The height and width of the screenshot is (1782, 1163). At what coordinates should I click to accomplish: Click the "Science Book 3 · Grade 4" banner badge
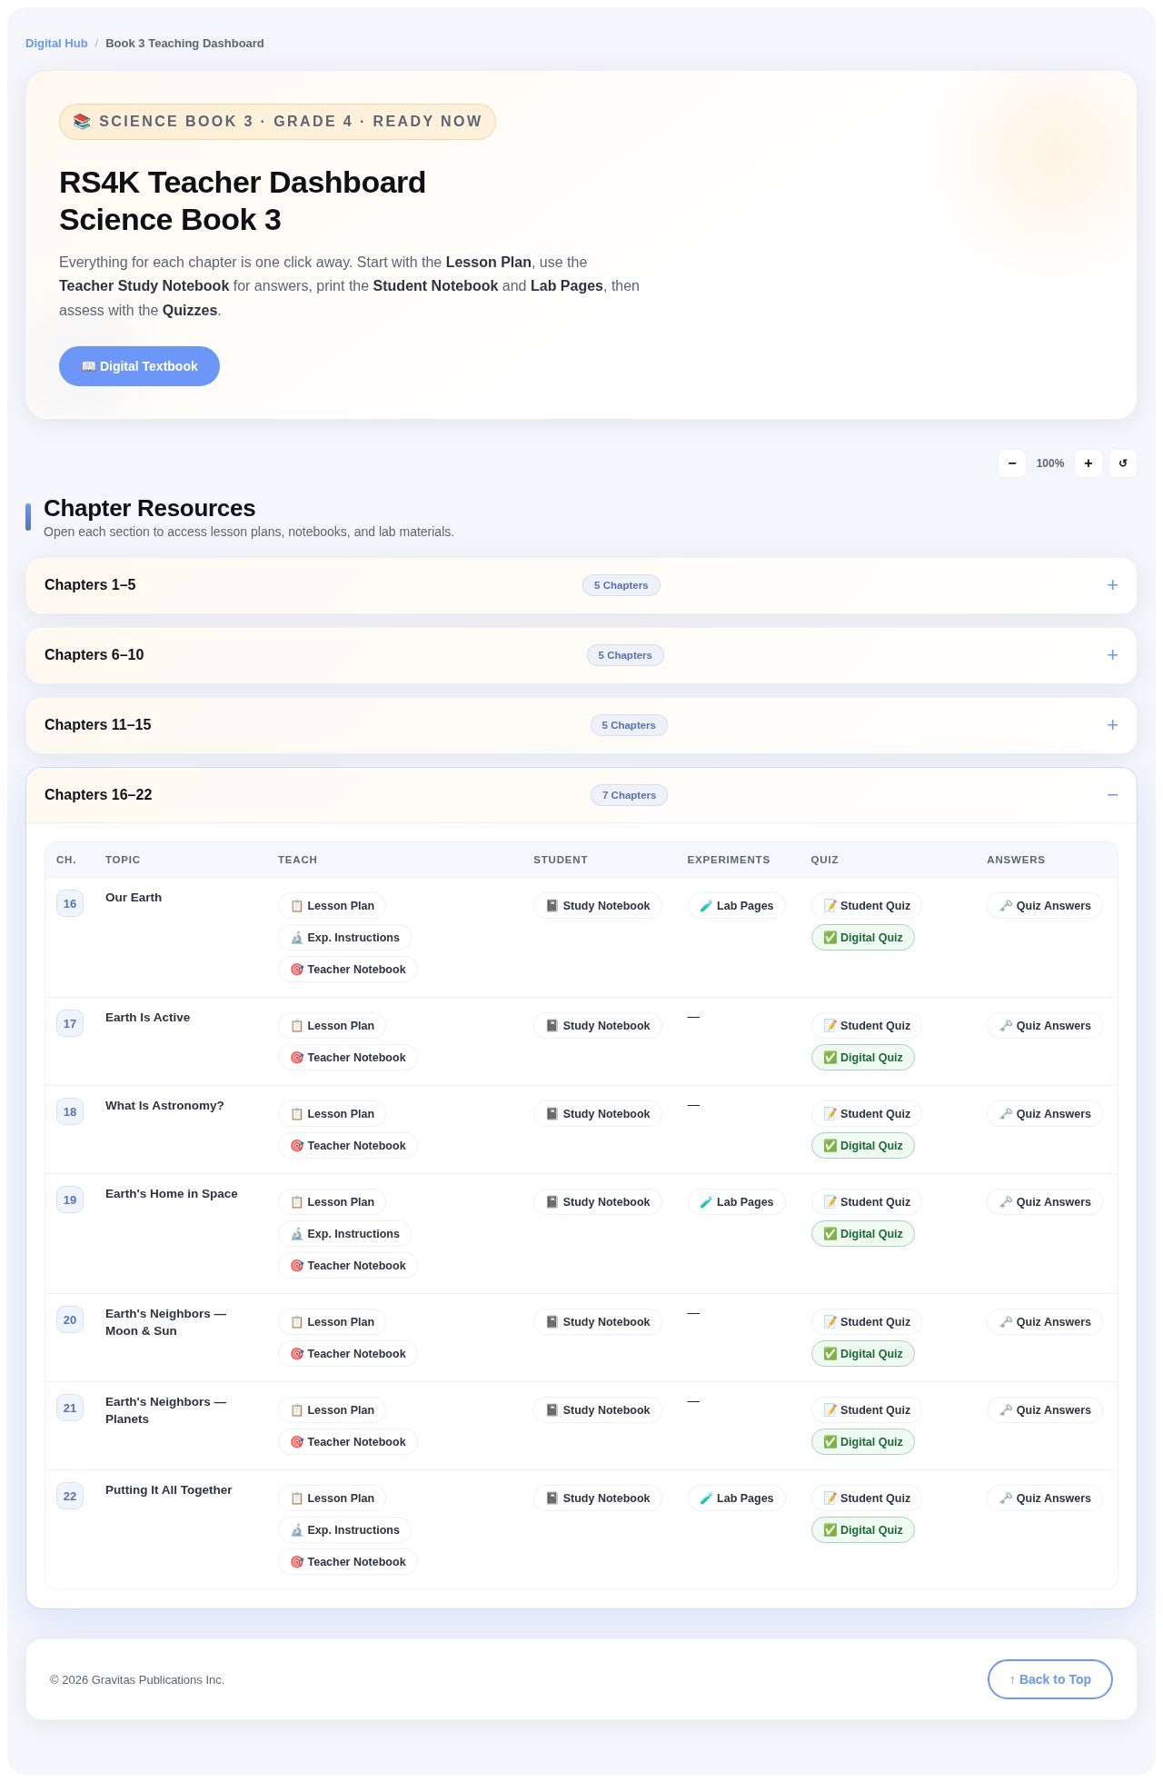tap(277, 122)
